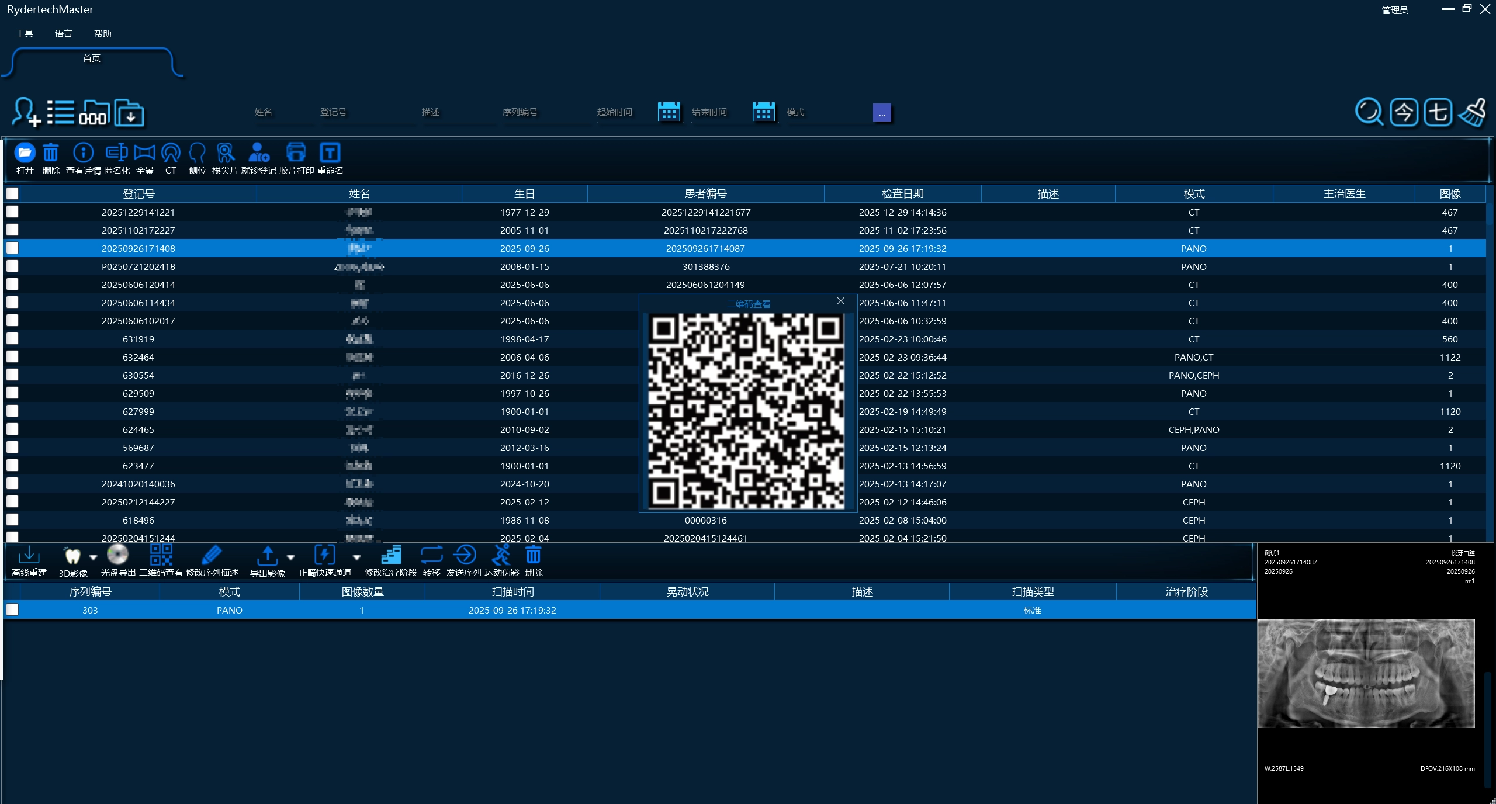Close the 二维码查看 QR popup
The width and height of the screenshot is (1496, 804).
[x=840, y=301]
